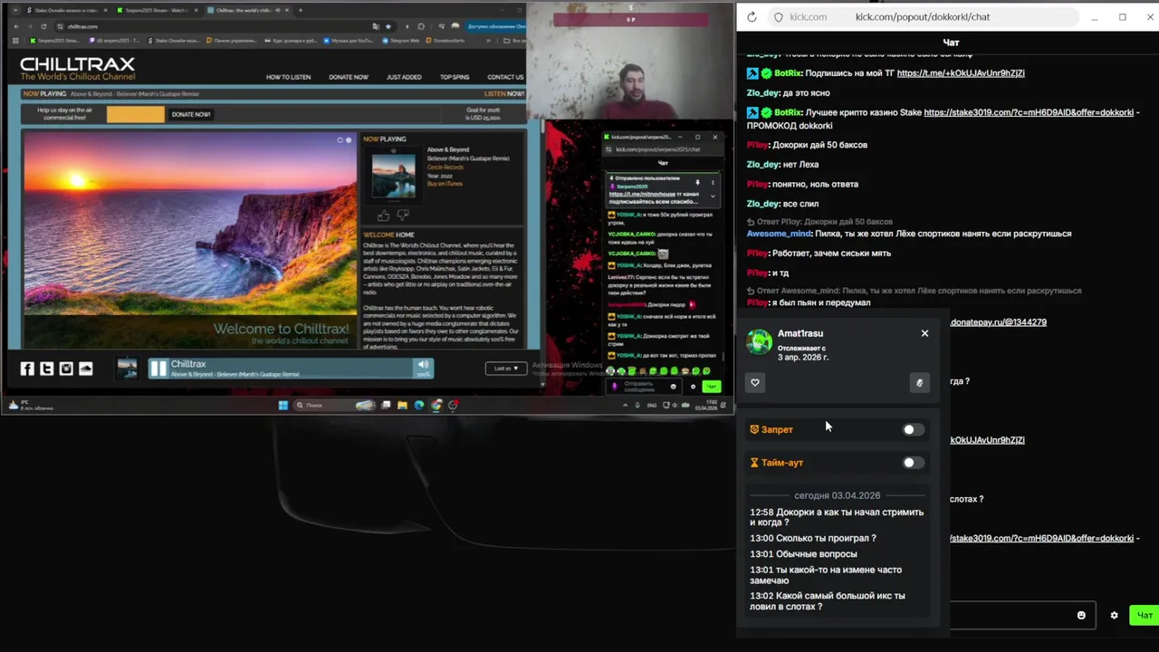Open the t.me link in BotRix message
The height and width of the screenshot is (652, 1159).
pos(961,73)
